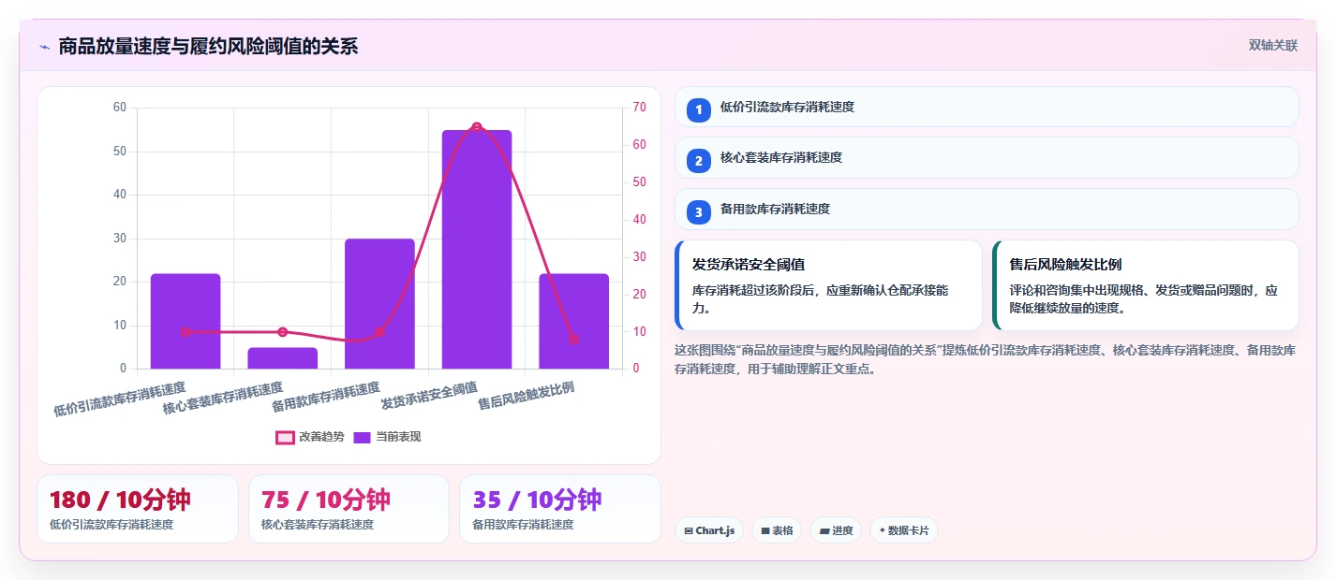Click number badge 3 in the list

(x=698, y=211)
